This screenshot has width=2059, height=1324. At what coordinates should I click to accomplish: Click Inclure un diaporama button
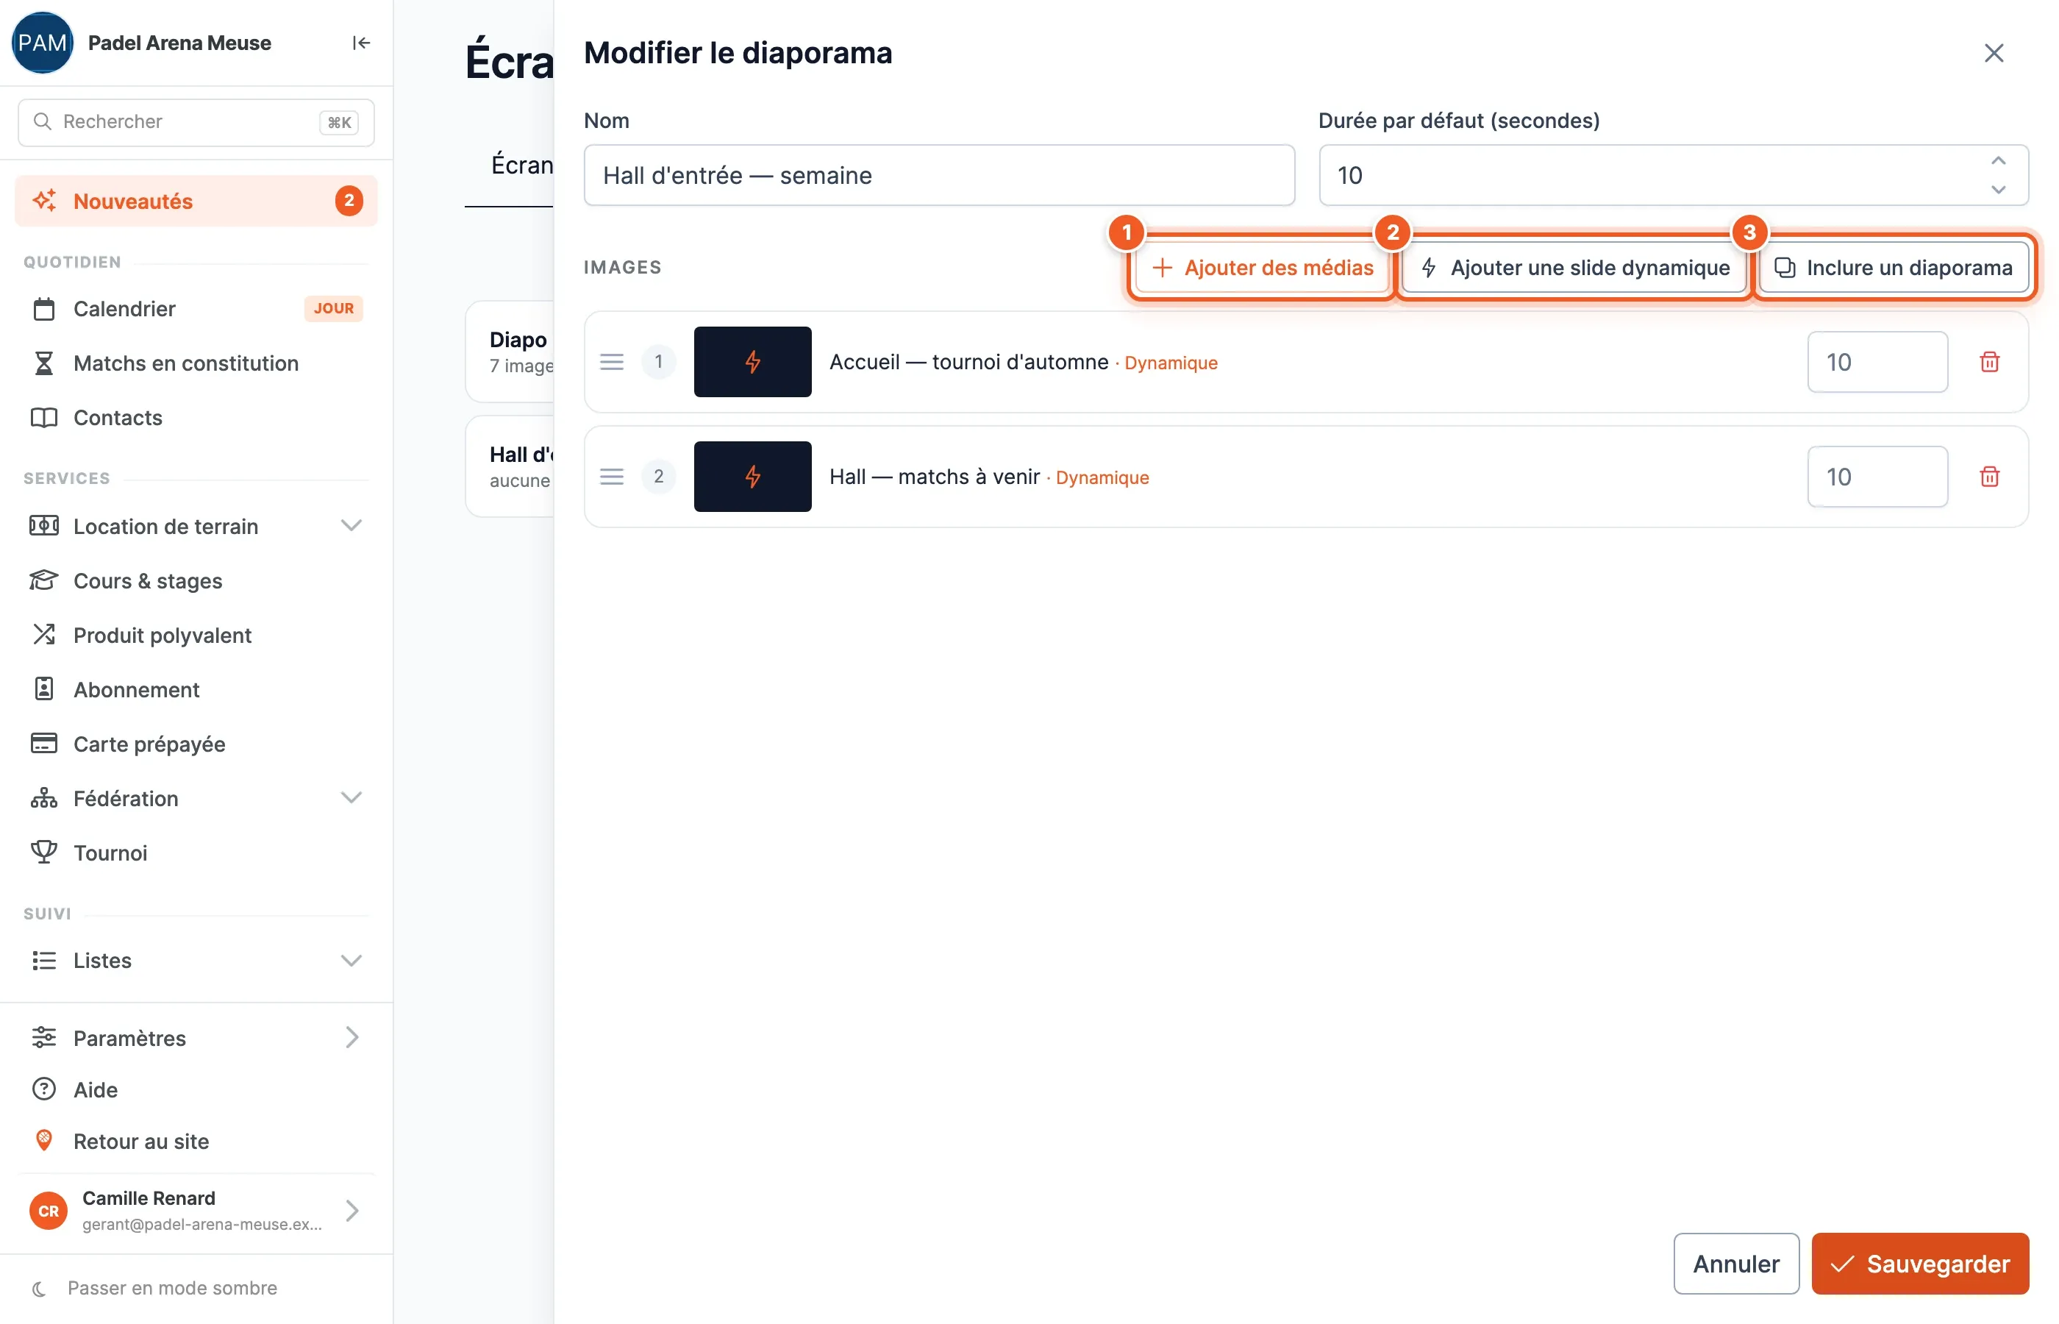pyautogui.click(x=1893, y=268)
